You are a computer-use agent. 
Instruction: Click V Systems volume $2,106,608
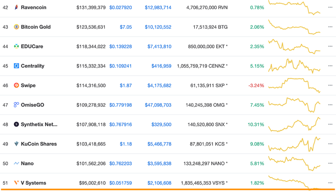click(159, 183)
